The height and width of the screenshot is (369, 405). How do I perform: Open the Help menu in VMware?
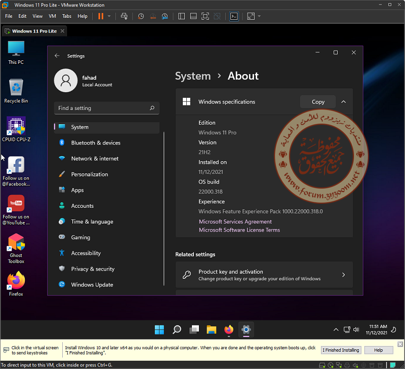tap(83, 16)
